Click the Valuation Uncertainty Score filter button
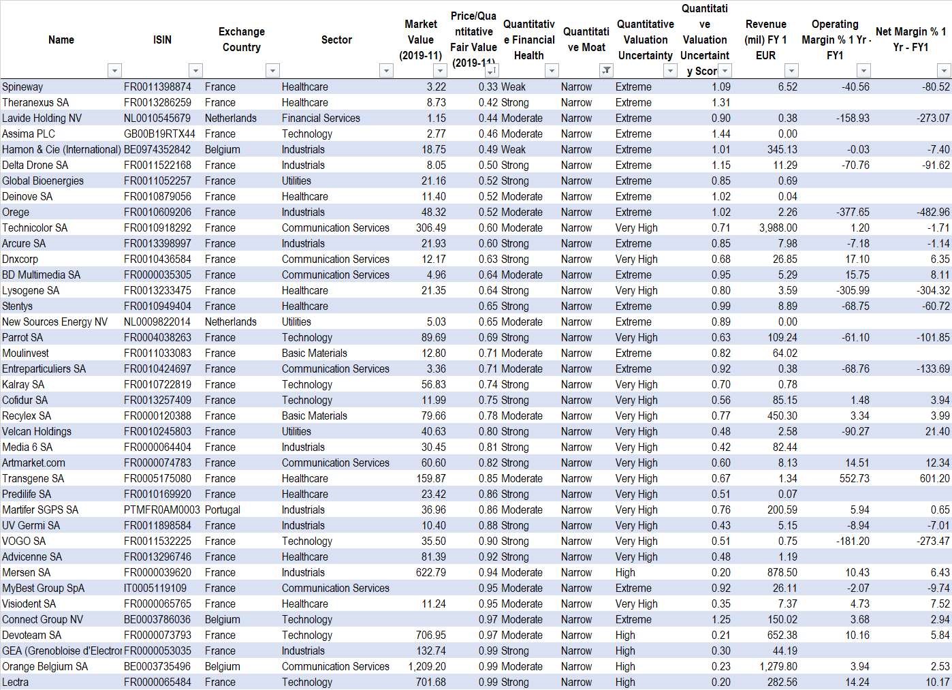The width and height of the screenshot is (952, 690). (725, 71)
